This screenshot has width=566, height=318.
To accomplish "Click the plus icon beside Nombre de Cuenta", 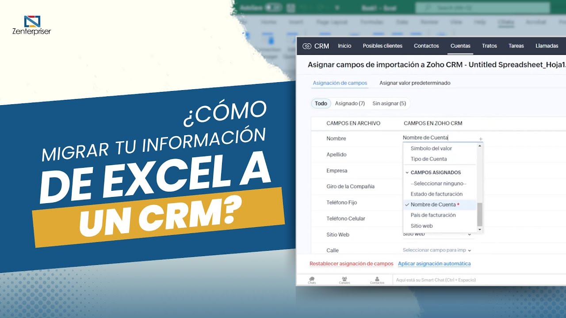I will click(x=481, y=139).
